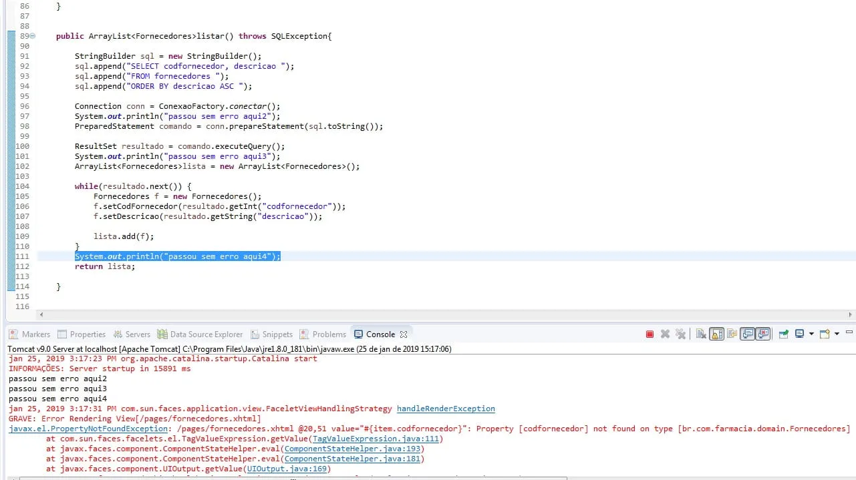Minimize the Console panel

click(x=849, y=332)
